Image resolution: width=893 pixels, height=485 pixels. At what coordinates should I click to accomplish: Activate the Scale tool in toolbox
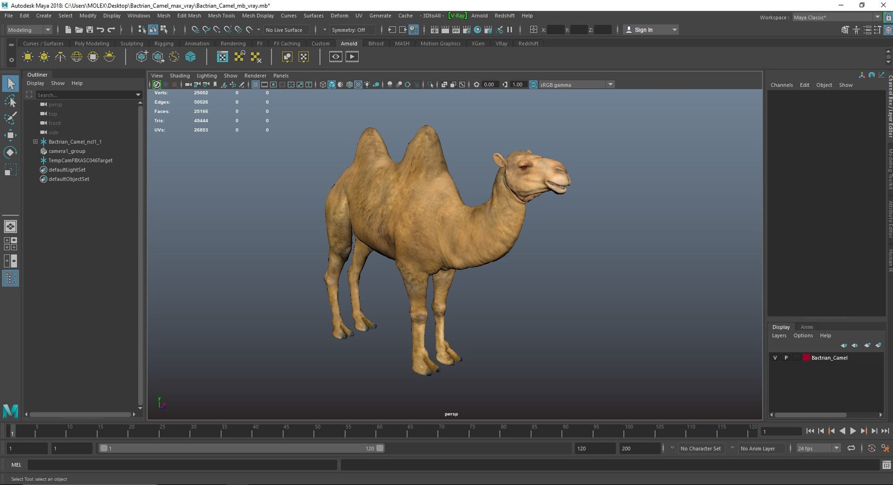click(11, 170)
